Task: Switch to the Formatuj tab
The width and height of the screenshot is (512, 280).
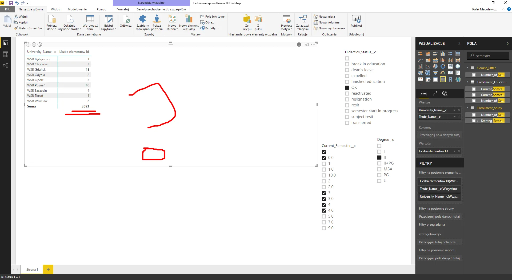Action: tap(123, 9)
